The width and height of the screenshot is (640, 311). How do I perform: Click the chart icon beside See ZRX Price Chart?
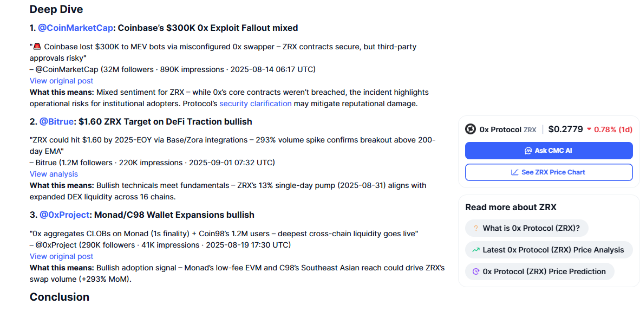tap(515, 172)
